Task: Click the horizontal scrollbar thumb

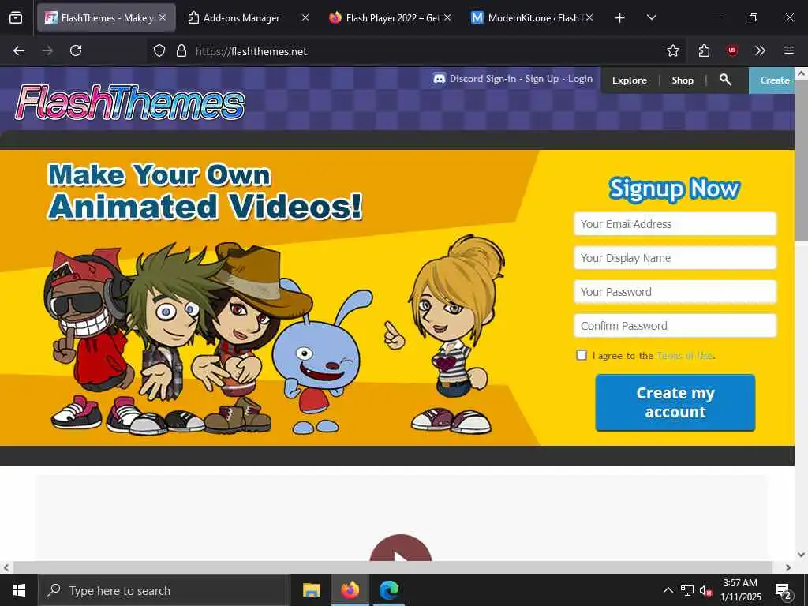Action: coord(392,567)
